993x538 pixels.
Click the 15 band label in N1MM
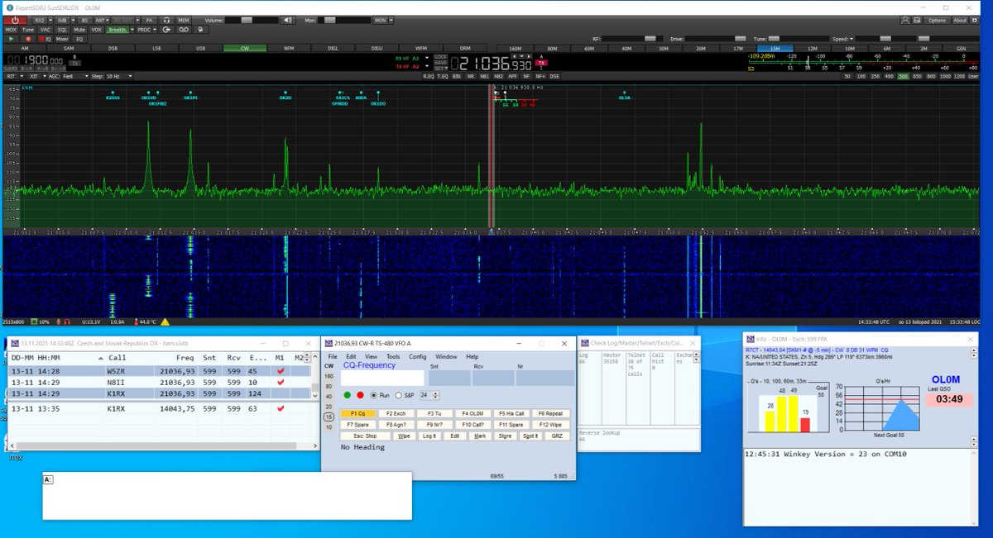(x=329, y=417)
